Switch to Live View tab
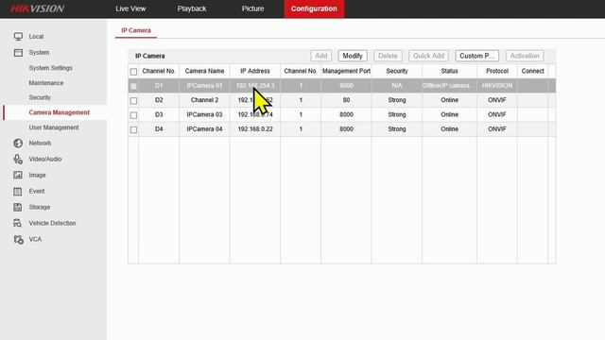605x340 pixels. click(x=130, y=8)
